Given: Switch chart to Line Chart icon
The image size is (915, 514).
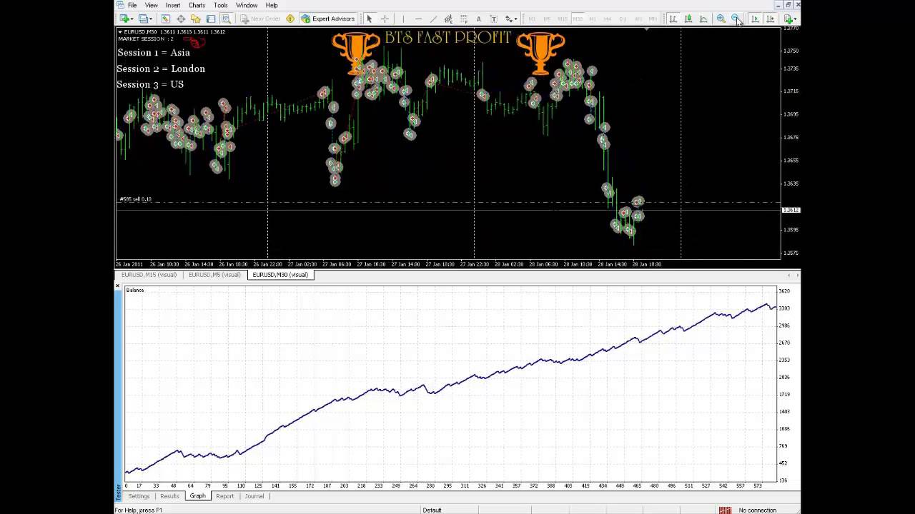Looking at the screenshot, I should click(703, 19).
